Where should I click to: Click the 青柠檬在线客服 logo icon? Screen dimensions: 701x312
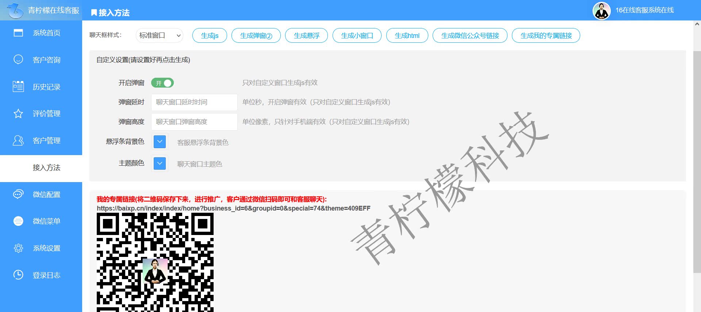click(15, 10)
